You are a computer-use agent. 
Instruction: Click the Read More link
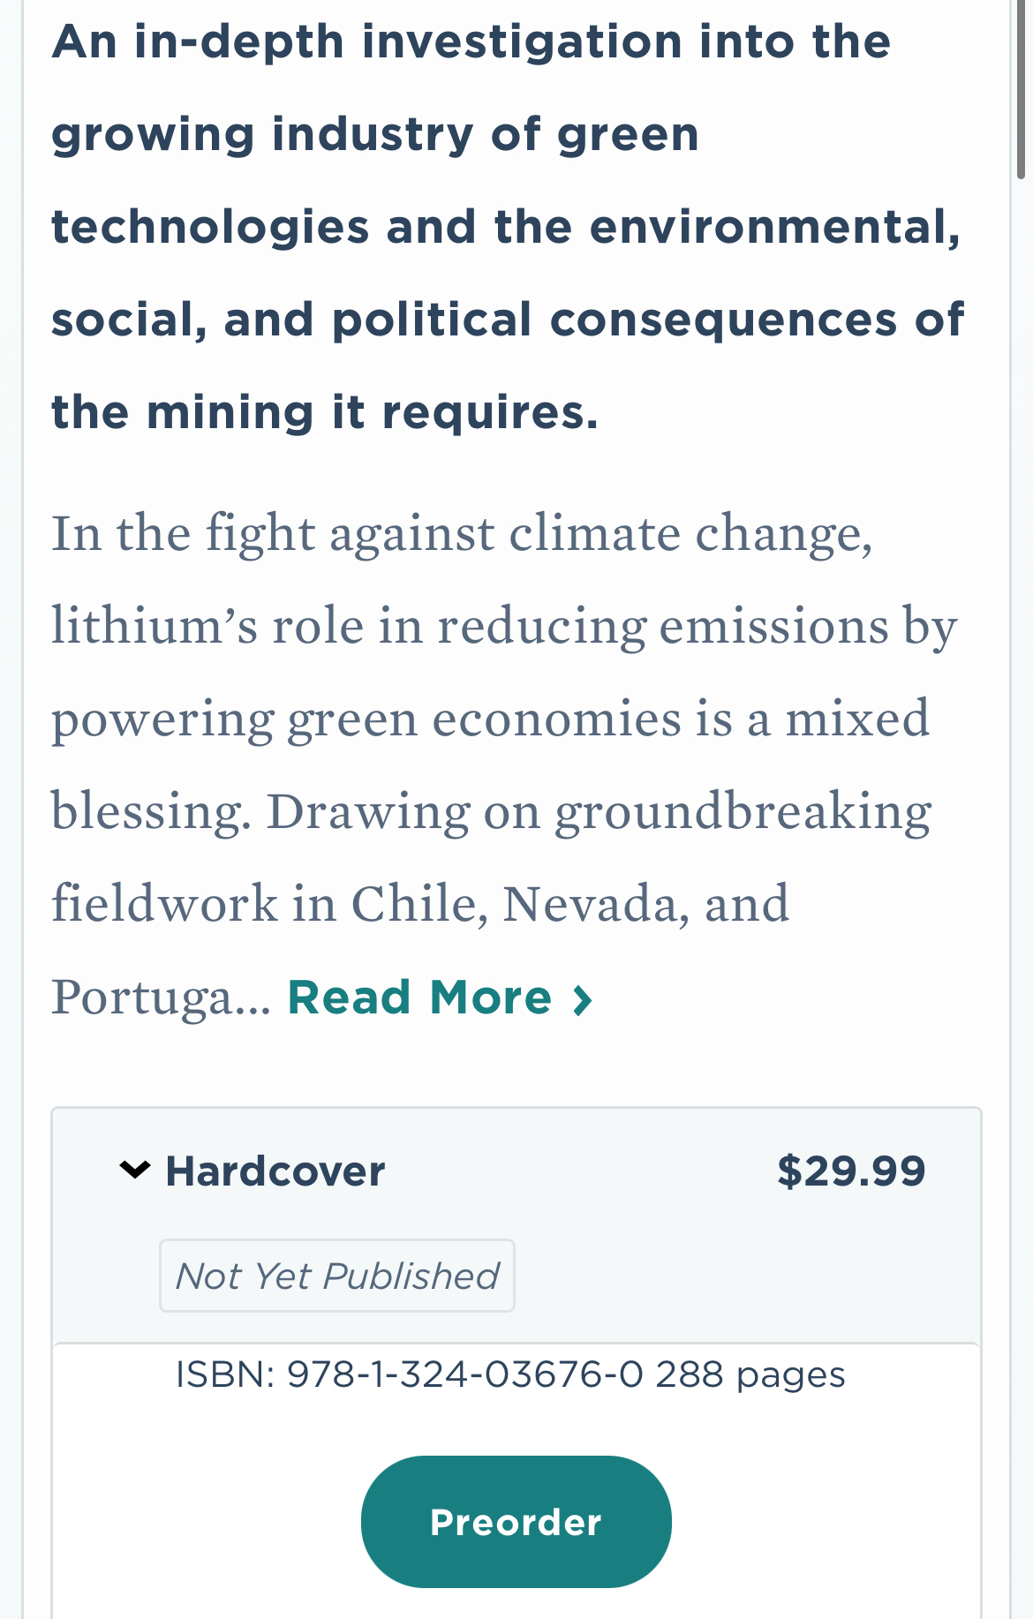point(419,998)
